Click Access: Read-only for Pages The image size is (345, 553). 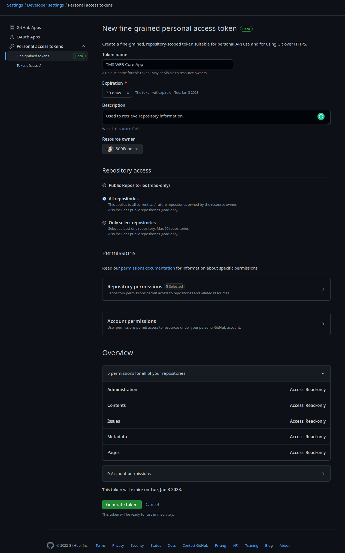(x=308, y=452)
